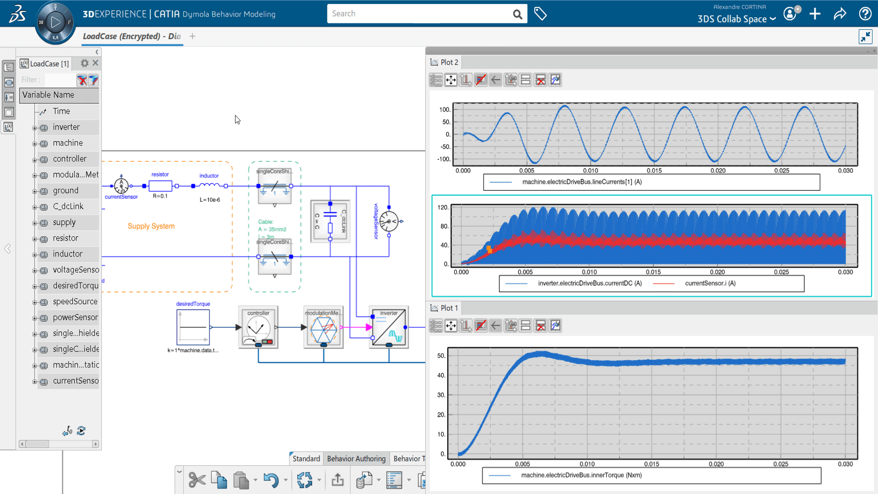Switch to the Behavior Authoring tab
The height and width of the screenshot is (494, 878).
pos(356,458)
